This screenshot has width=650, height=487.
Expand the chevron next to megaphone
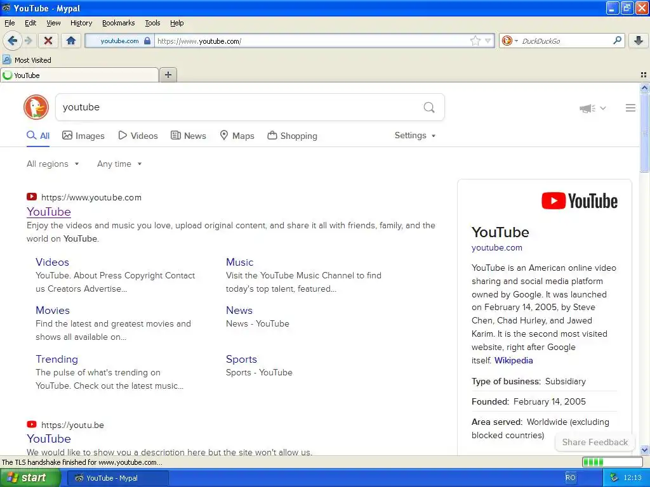tap(603, 108)
